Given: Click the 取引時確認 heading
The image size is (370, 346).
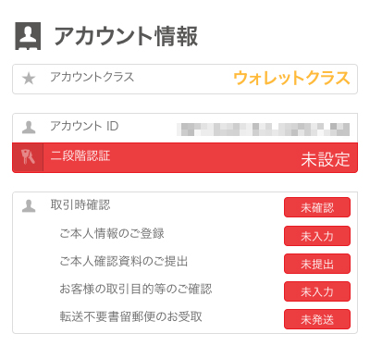Looking at the screenshot, I should coord(80,204).
